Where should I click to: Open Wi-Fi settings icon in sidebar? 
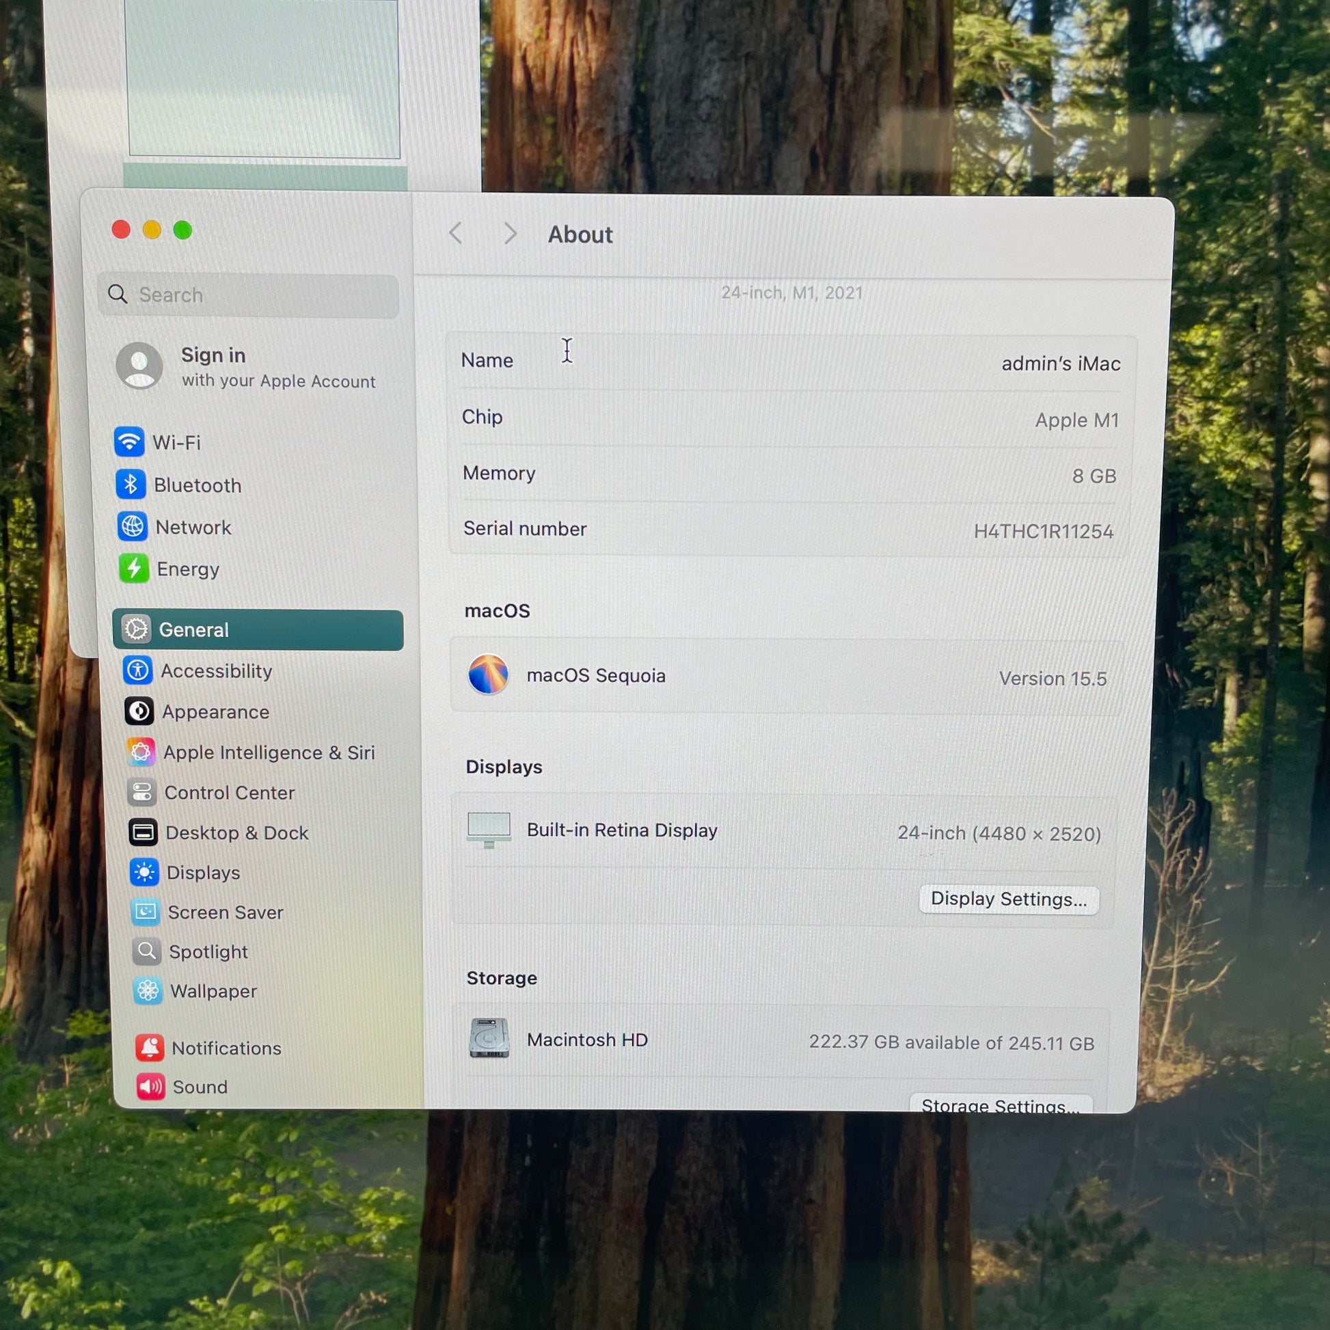coord(128,442)
